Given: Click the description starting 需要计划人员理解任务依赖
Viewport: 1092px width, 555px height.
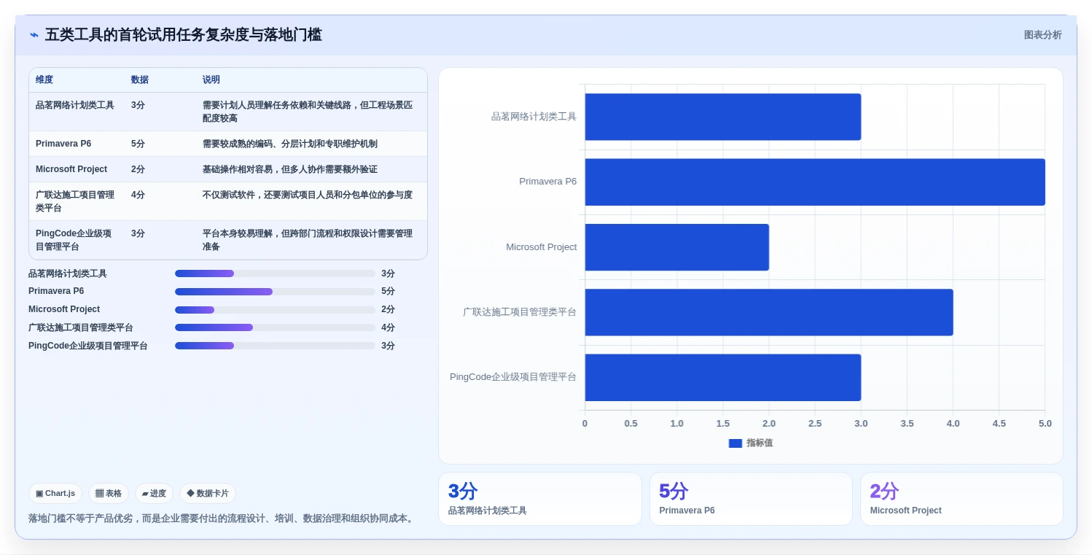Looking at the screenshot, I should pos(308,112).
